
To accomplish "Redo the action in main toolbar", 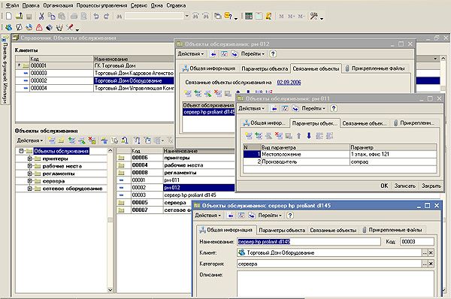I will click(107, 16).
